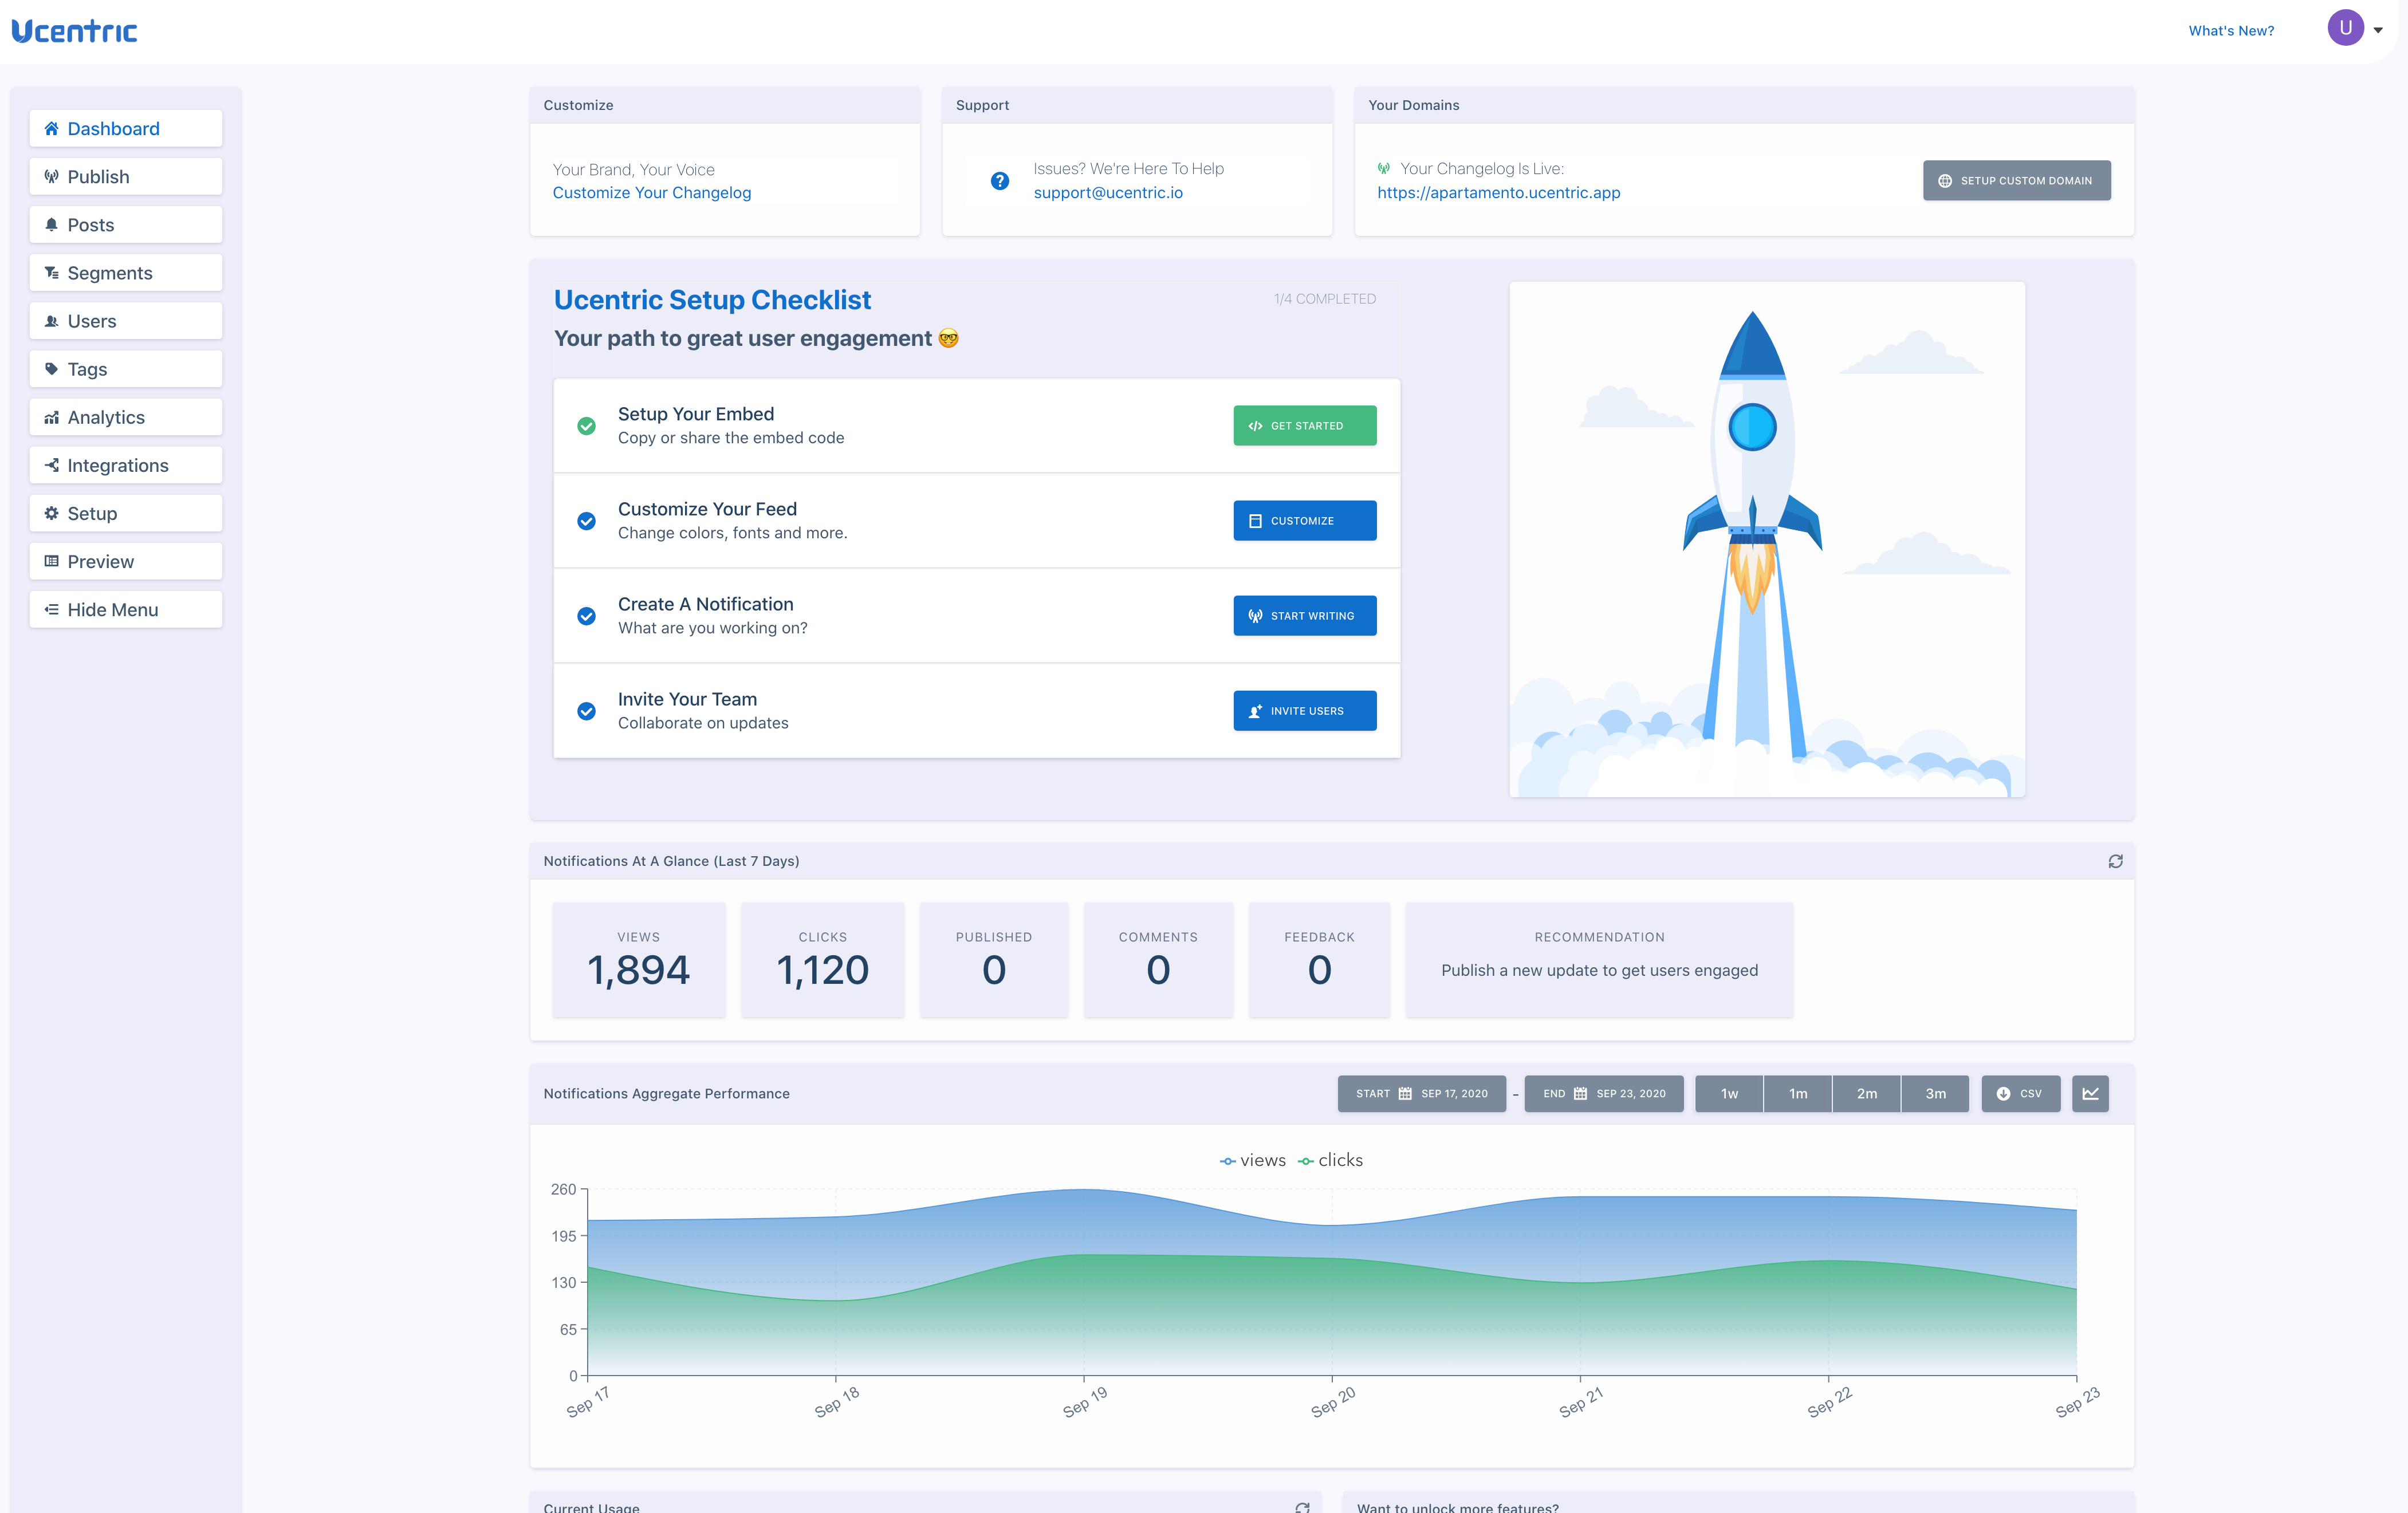Click the blue question mark support icon

[x=999, y=181]
